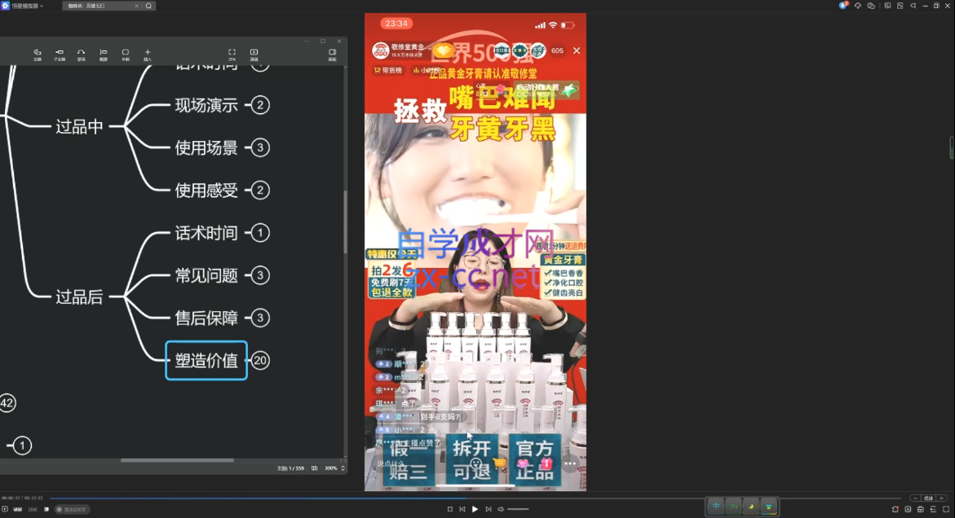Click the Subtopic (子主题) toolbar icon
The image size is (955, 518).
(x=59, y=55)
